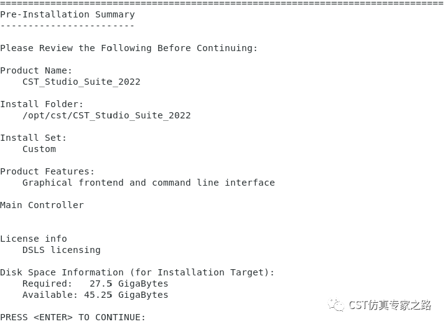Click the Install Set label
Viewport: 445px width, 324px height.
[x=33, y=138]
